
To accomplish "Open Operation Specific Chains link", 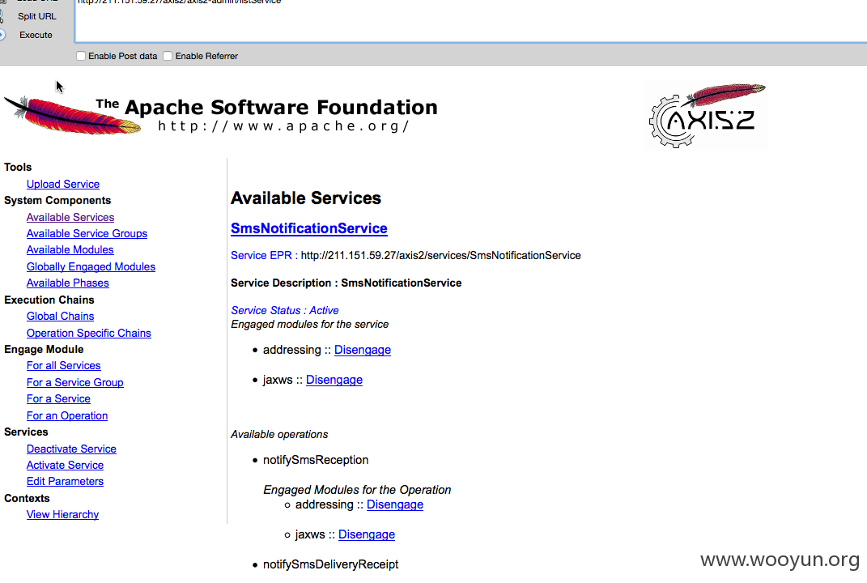I will (88, 333).
